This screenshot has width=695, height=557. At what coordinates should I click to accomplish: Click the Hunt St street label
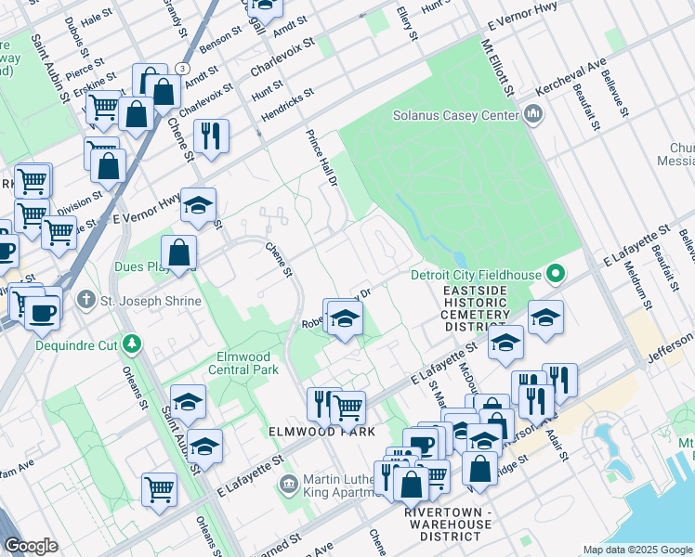pos(268,90)
